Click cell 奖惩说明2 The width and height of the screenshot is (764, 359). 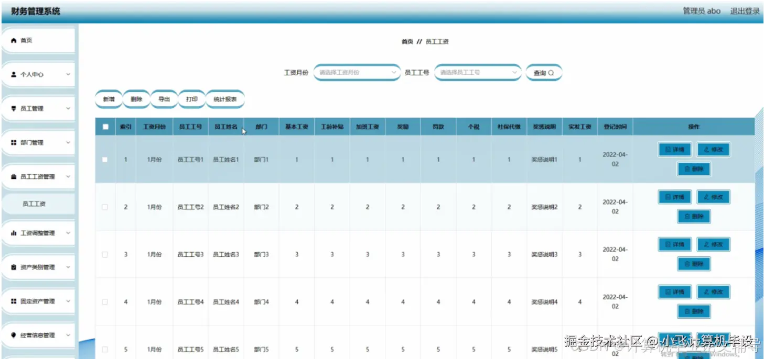coord(544,207)
